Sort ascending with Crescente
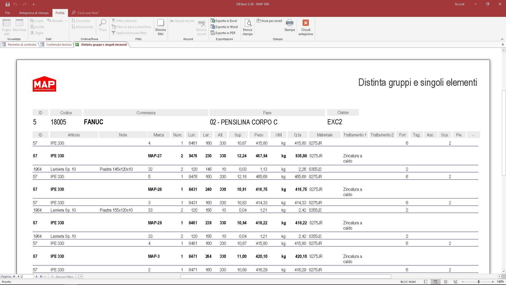The height and width of the screenshot is (285, 506). [x=81, y=21]
